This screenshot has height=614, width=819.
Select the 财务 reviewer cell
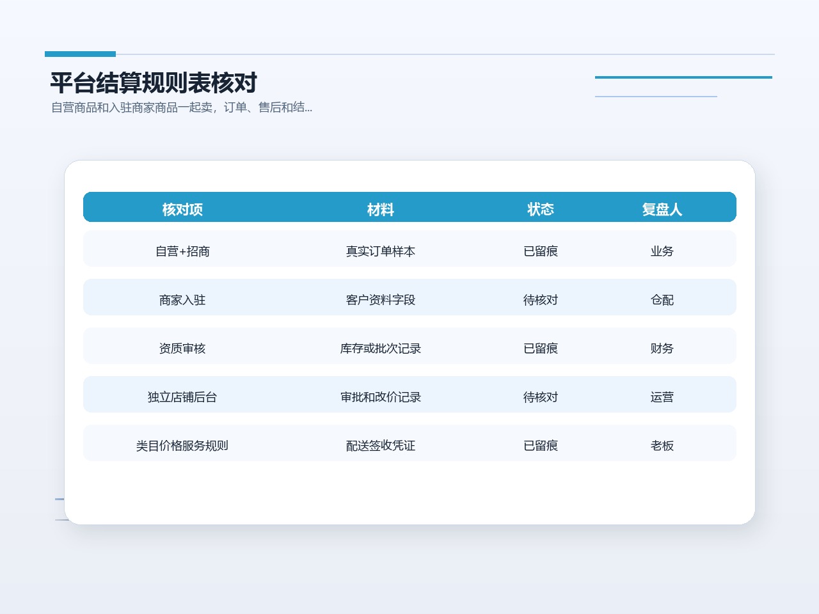pos(662,349)
